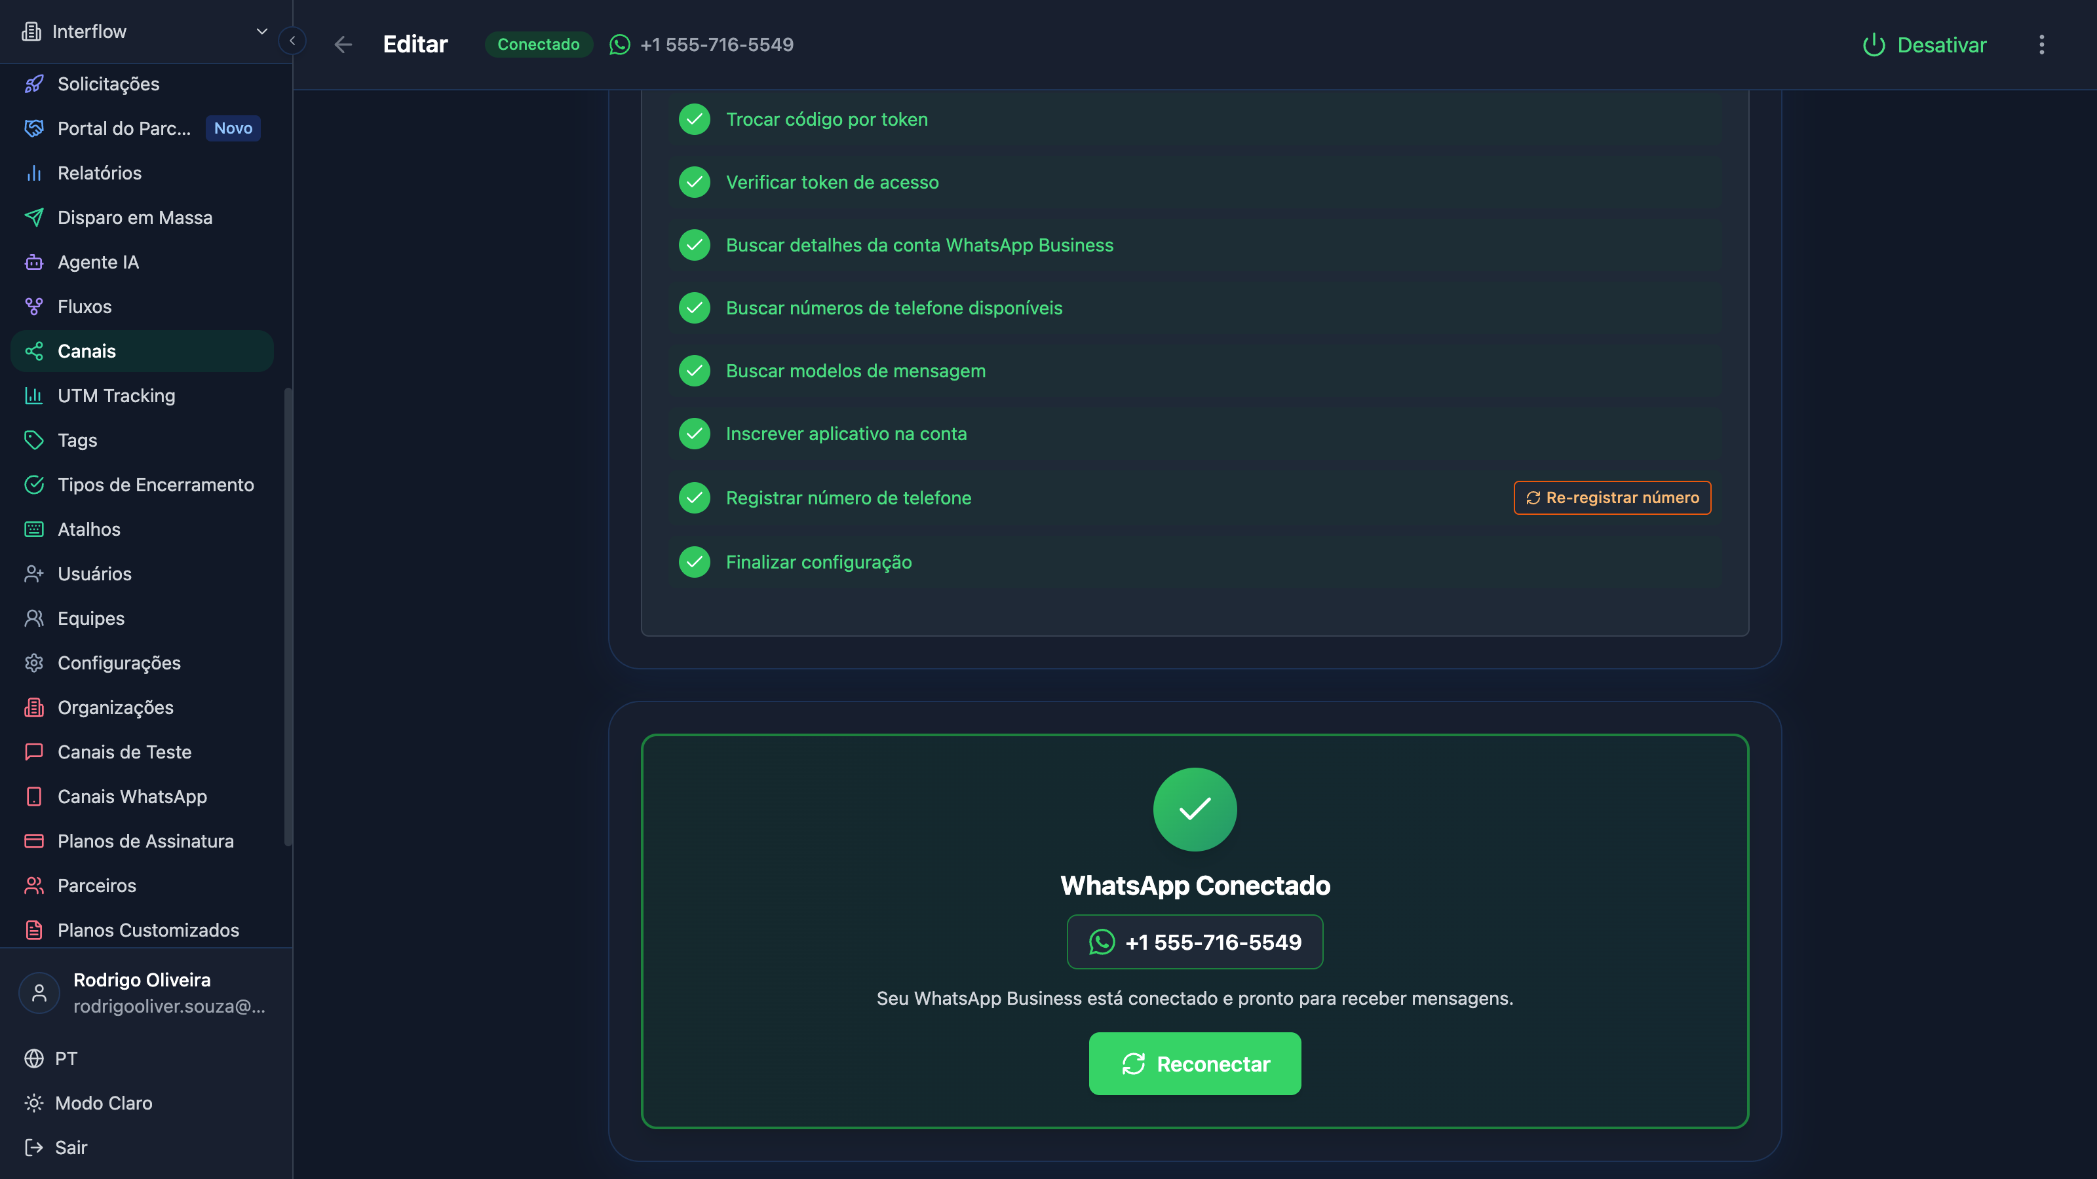Open Equipes people icon
Image resolution: width=2097 pixels, height=1179 pixels.
[34, 618]
